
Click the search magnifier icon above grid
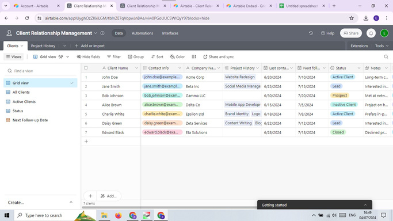click(x=386, y=56)
